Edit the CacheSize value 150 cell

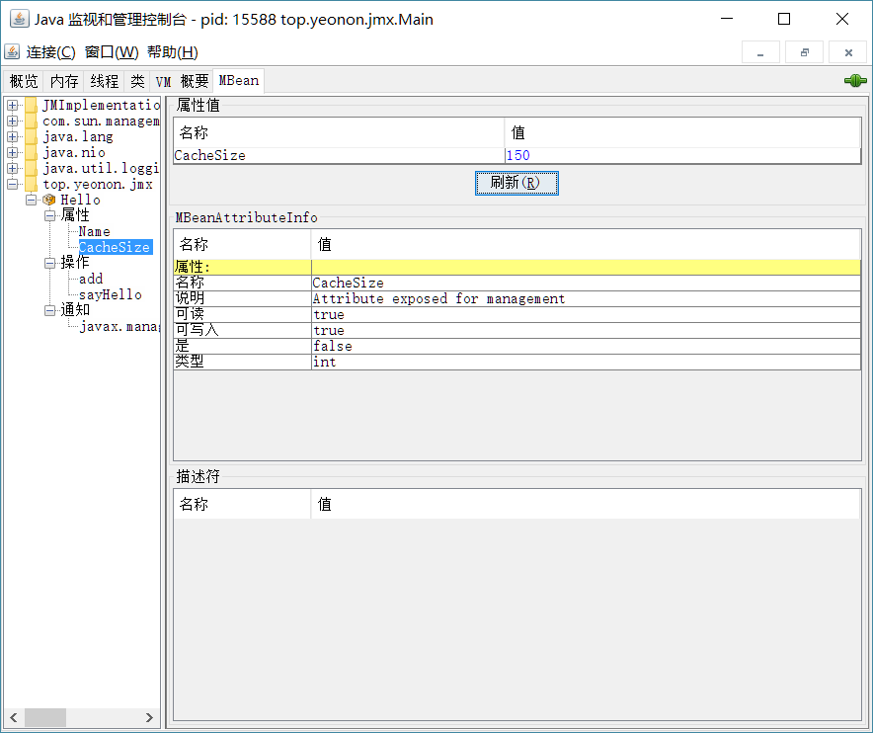(x=682, y=155)
